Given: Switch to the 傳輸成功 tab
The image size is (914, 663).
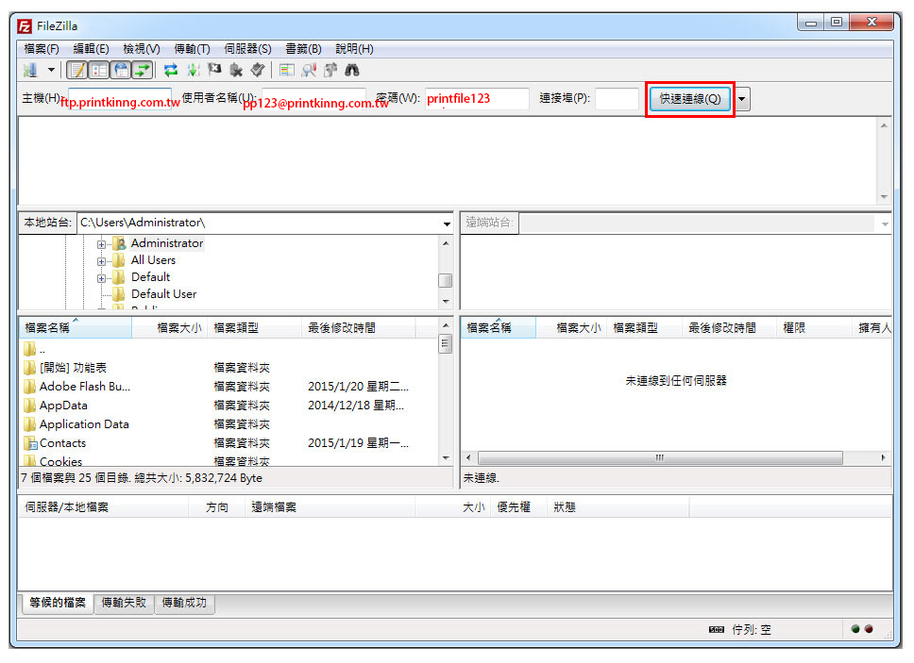Looking at the screenshot, I should click(x=184, y=603).
